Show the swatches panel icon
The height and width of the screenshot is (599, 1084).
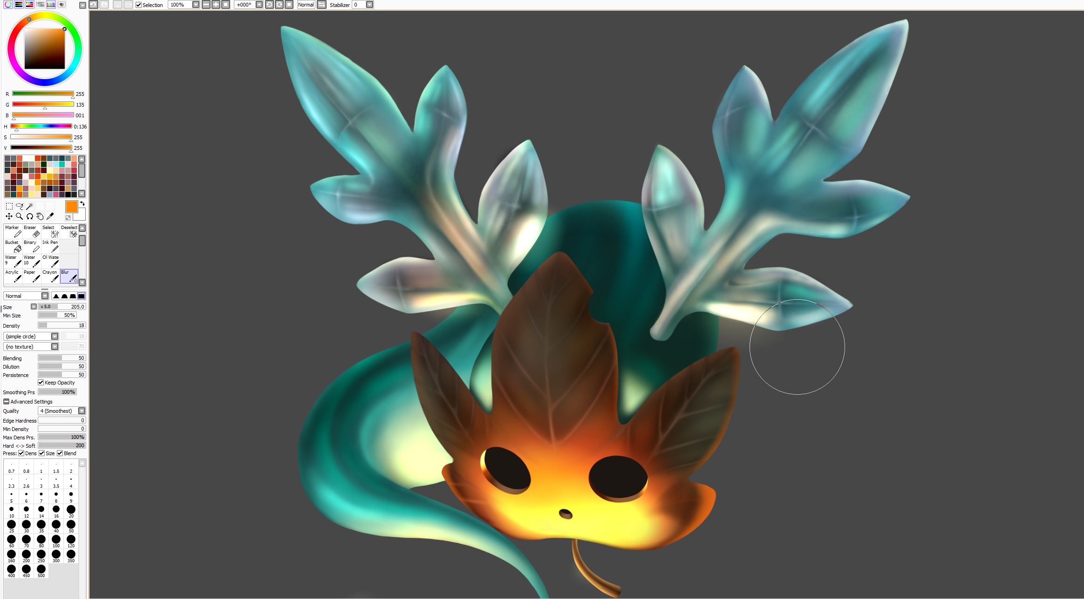[51, 5]
